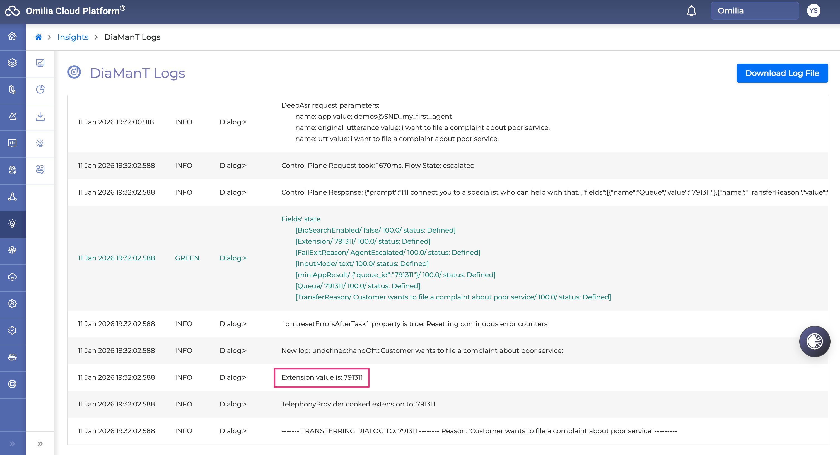Open the download icon in secondary sidebar
840x455 pixels.
coord(40,116)
